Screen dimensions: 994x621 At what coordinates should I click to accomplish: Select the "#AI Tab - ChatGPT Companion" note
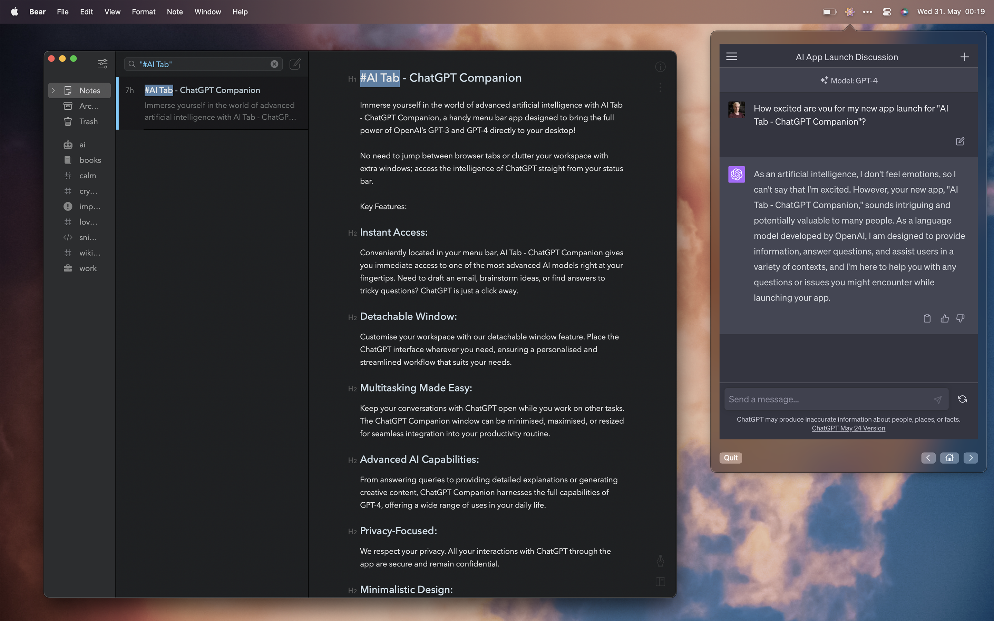[x=212, y=103]
